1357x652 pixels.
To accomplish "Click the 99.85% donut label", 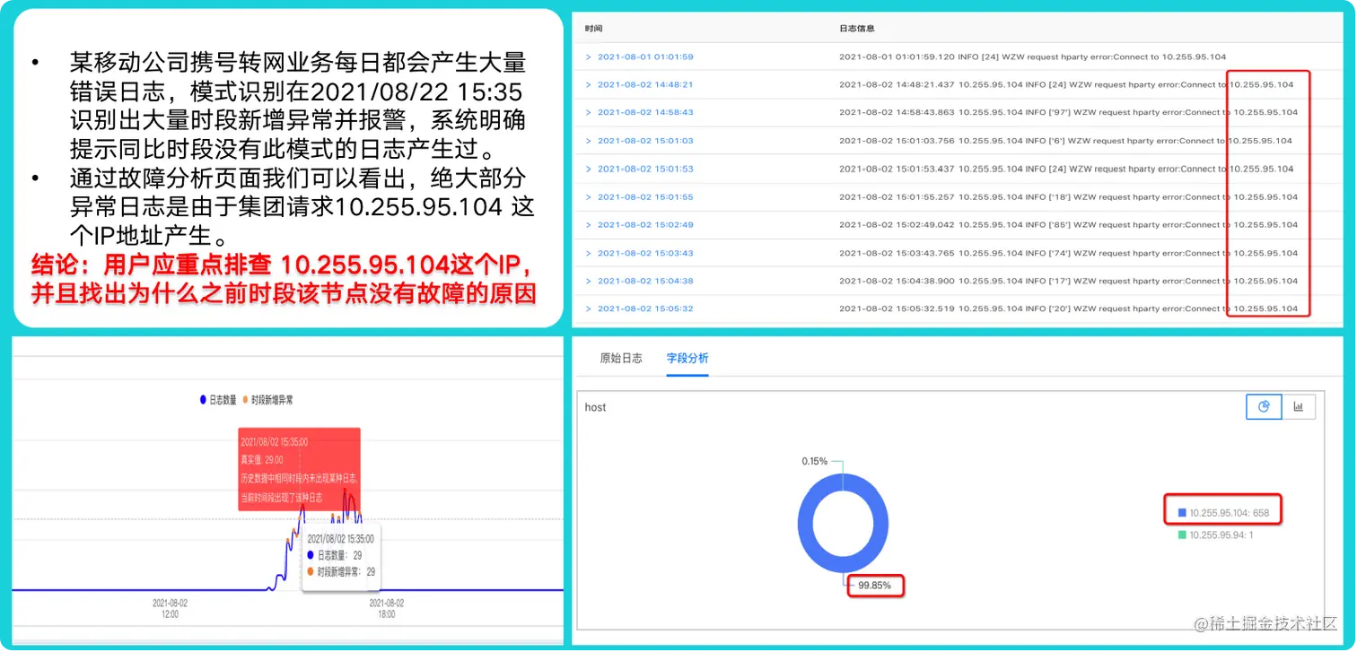I will pyautogui.click(x=874, y=585).
